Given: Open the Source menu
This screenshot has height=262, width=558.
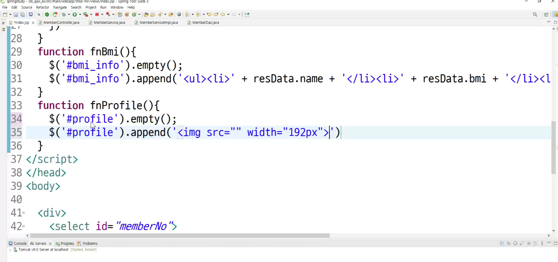Looking at the screenshot, I should click(27, 7).
